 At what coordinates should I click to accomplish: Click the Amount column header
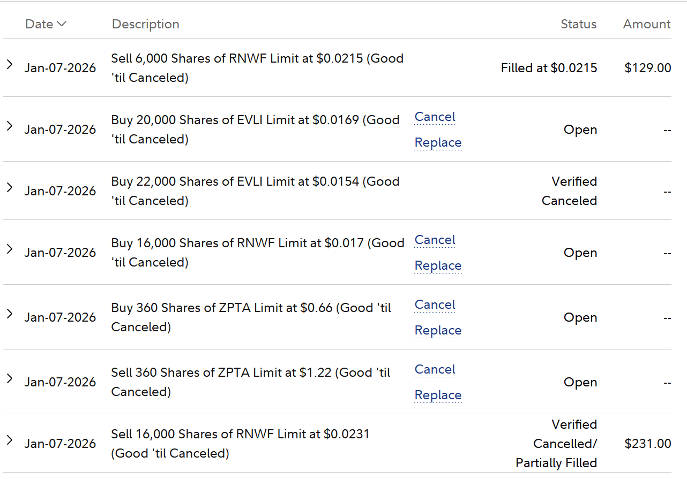tap(646, 24)
